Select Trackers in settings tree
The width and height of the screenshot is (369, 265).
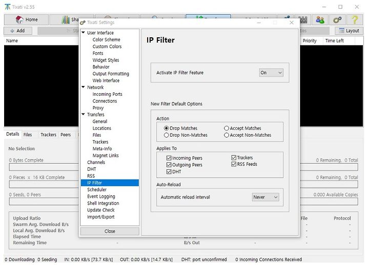pos(100,142)
